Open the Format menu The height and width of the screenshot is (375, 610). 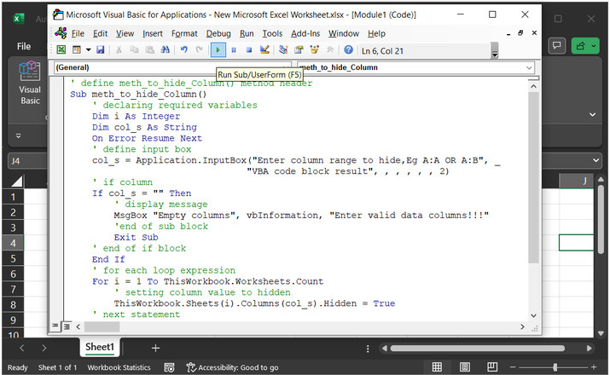click(x=184, y=34)
